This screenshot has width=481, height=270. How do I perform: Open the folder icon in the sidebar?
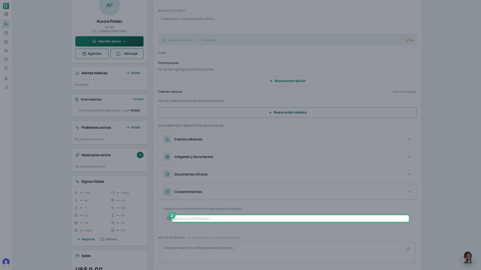coord(6,59)
